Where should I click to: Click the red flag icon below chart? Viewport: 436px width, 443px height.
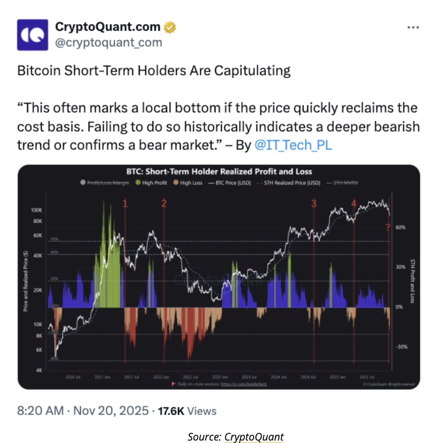pos(174,384)
